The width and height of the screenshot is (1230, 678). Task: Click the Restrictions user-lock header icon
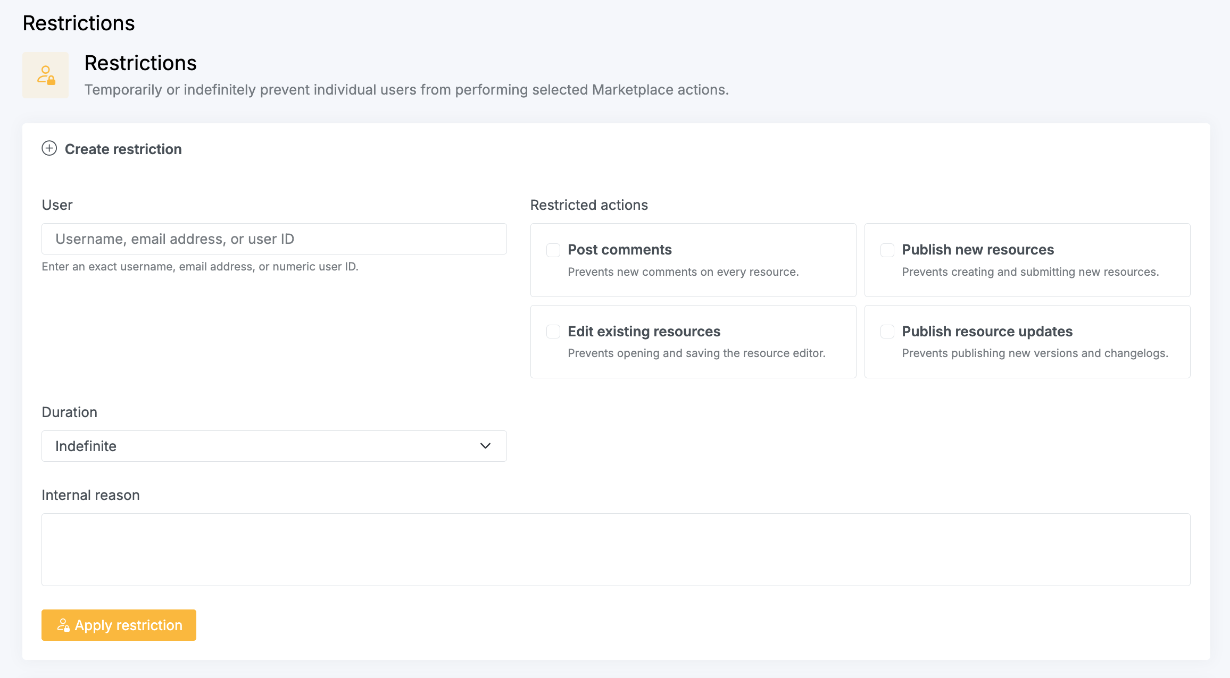tap(46, 75)
